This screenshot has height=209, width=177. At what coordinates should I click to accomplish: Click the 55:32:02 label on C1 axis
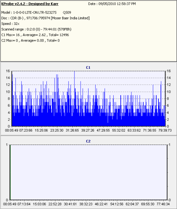(119, 130)
